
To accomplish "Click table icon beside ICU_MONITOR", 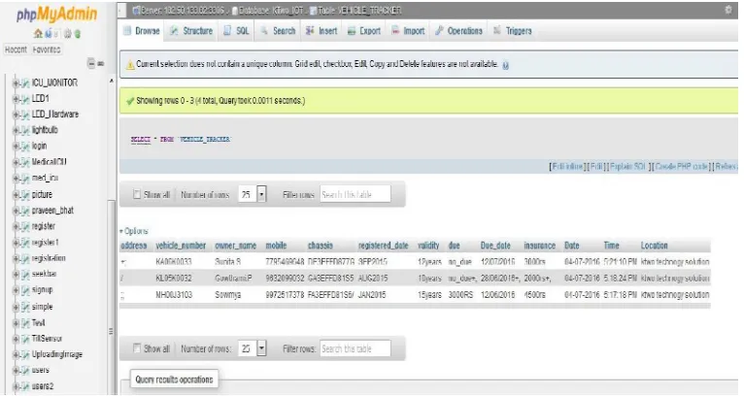I will click(25, 83).
